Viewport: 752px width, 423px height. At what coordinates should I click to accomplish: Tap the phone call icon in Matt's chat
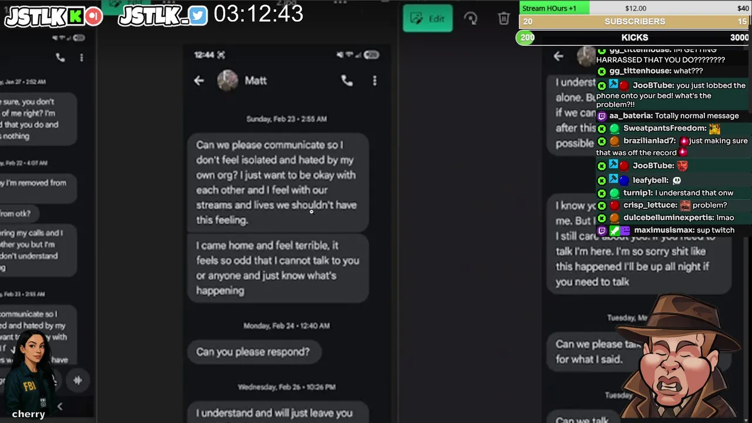(347, 80)
